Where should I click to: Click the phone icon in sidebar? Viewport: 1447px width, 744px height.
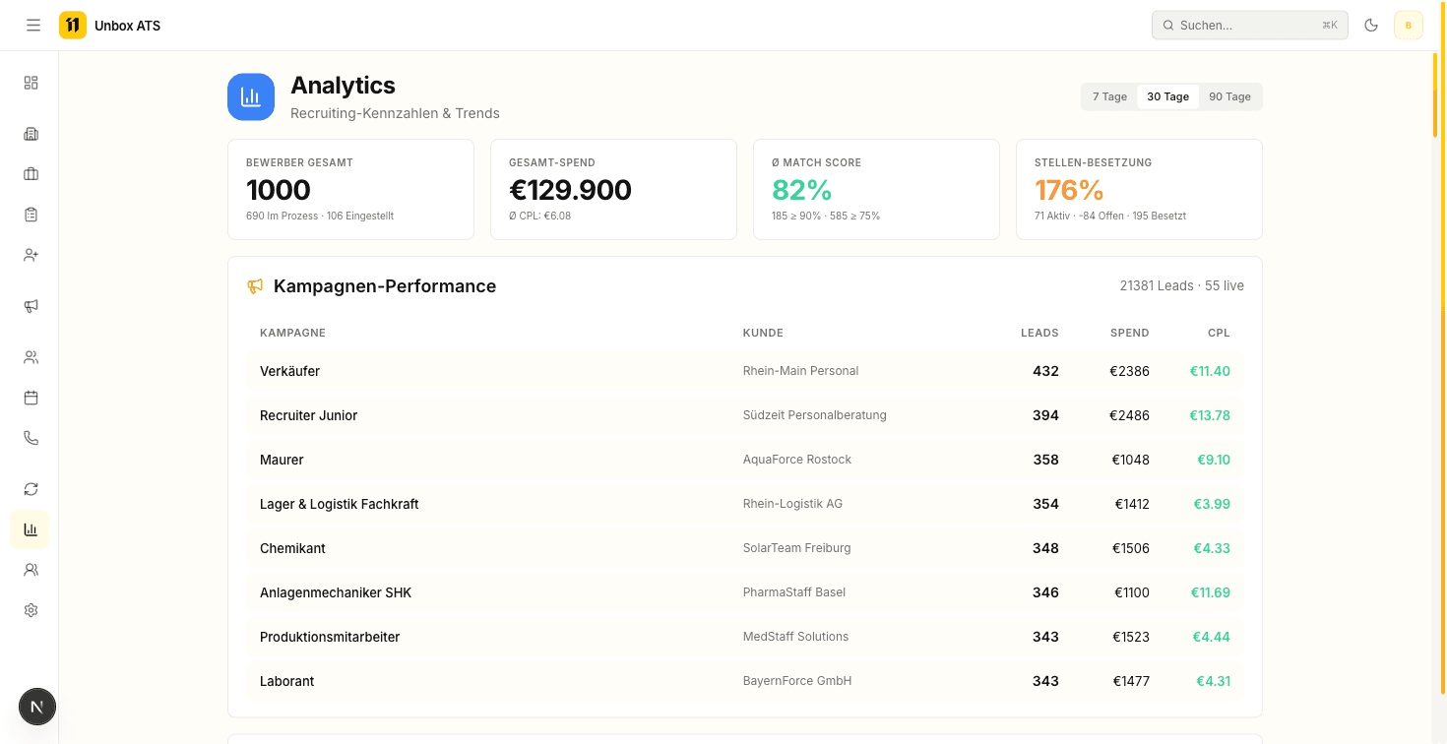click(31, 438)
